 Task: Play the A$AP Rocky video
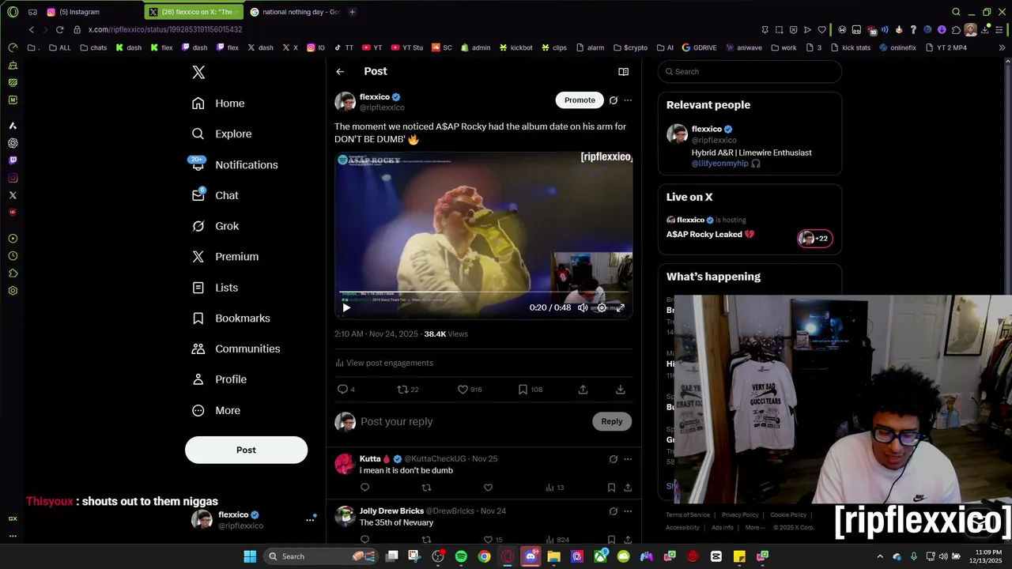click(346, 307)
